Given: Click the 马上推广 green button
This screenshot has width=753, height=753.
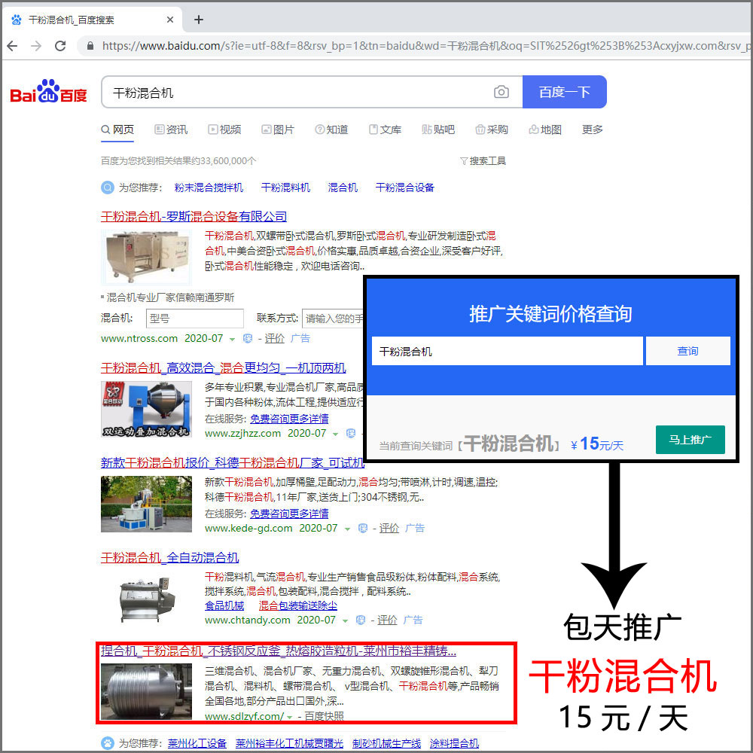Looking at the screenshot, I should pyautogui.click(x=690, y=440).
